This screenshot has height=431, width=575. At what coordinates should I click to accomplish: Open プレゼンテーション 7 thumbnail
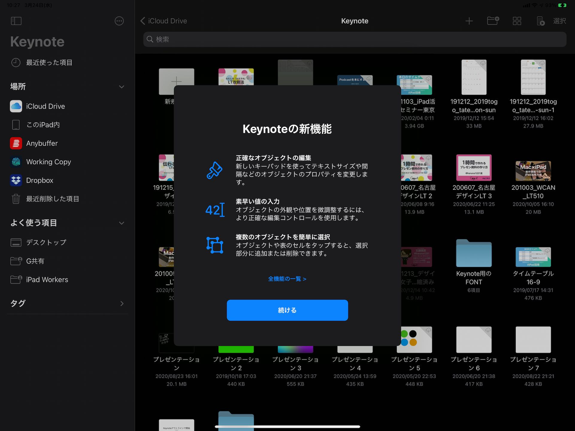tap(533, 340)
